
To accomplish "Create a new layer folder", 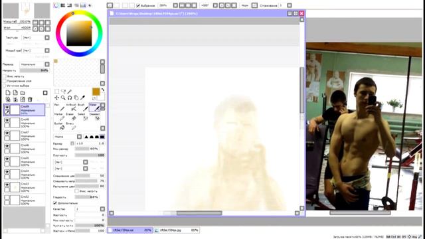I will (23, 93).
